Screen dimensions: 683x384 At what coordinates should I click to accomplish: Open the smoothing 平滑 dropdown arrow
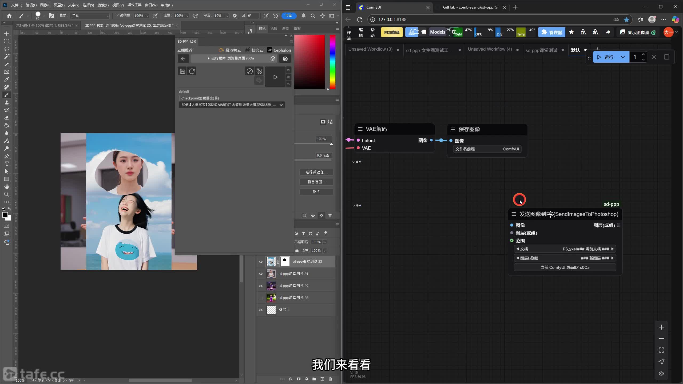click(x=227, y=16)
